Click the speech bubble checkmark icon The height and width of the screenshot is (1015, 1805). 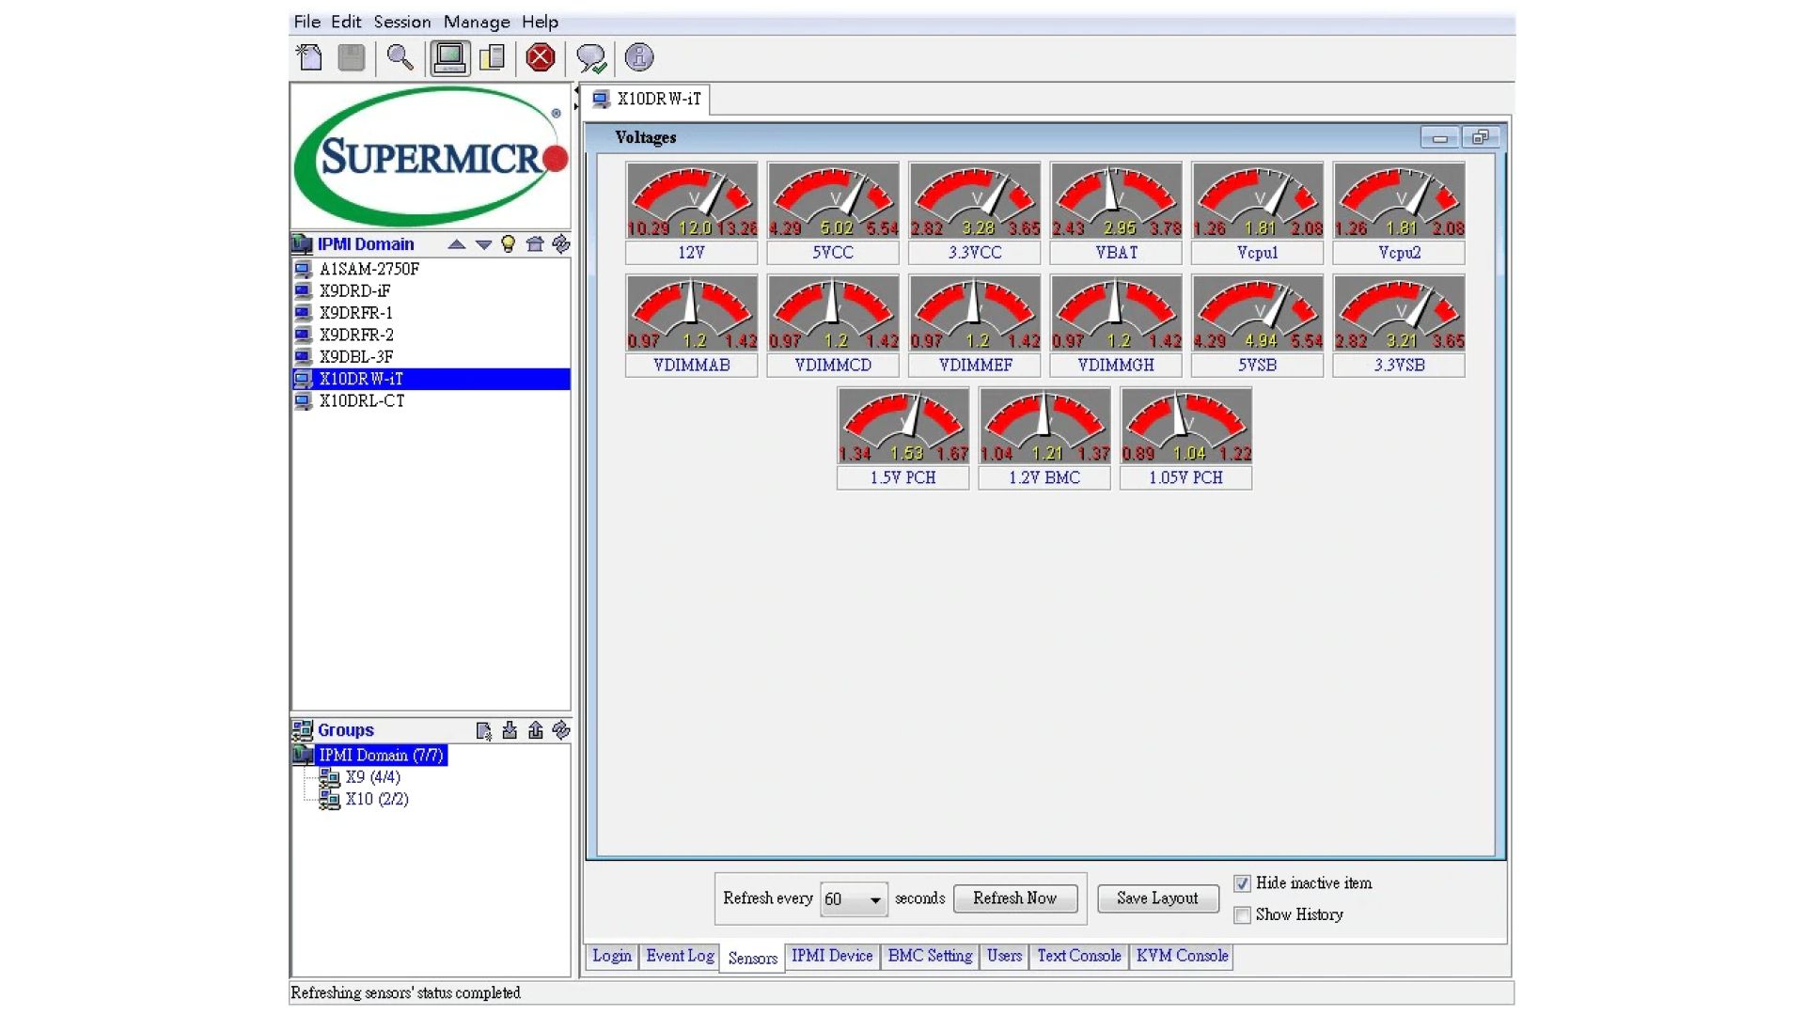[591, 58]
